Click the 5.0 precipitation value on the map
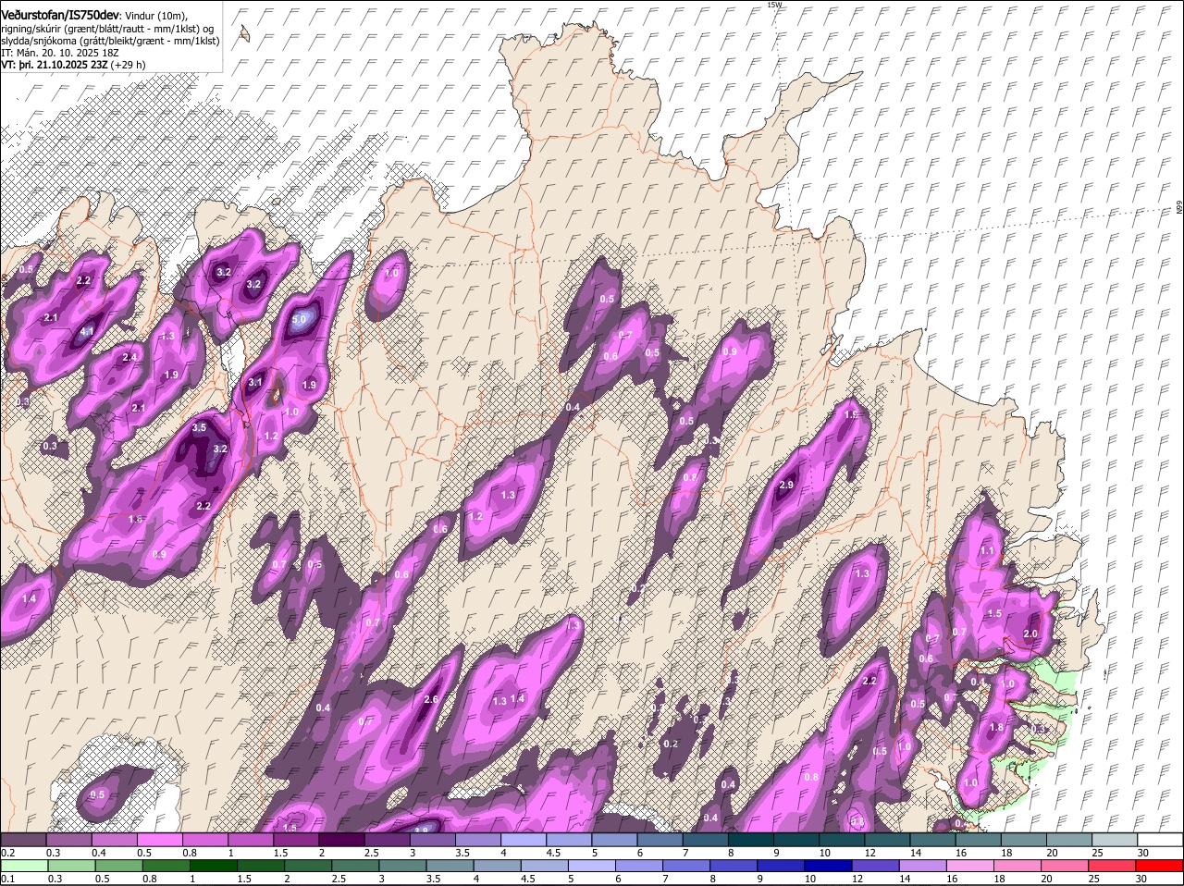Image resolution: width=1184 pixels, height=886 pixels. point(299,320)
